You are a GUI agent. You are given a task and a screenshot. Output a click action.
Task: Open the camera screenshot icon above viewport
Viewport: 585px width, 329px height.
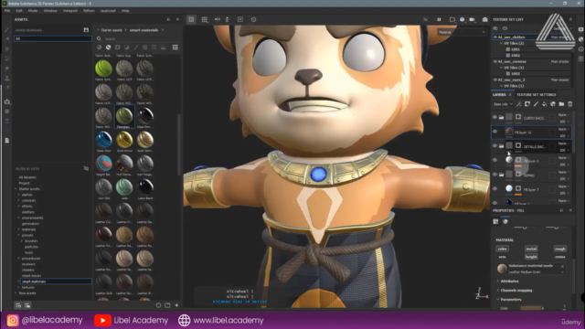tap(485, 19)
